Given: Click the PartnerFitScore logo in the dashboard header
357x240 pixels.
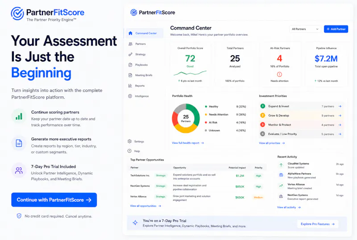Looking at the screenshot, I should coord(153,12).
